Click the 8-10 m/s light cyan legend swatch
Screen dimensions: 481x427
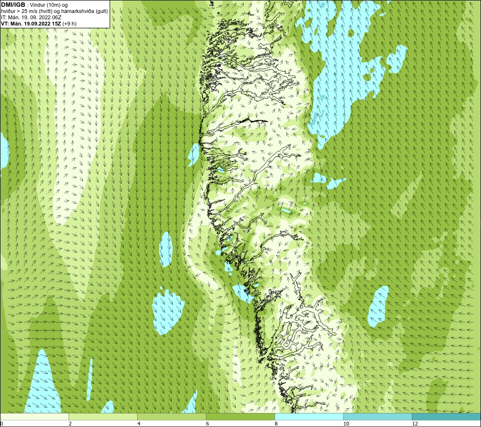(309, 416)
